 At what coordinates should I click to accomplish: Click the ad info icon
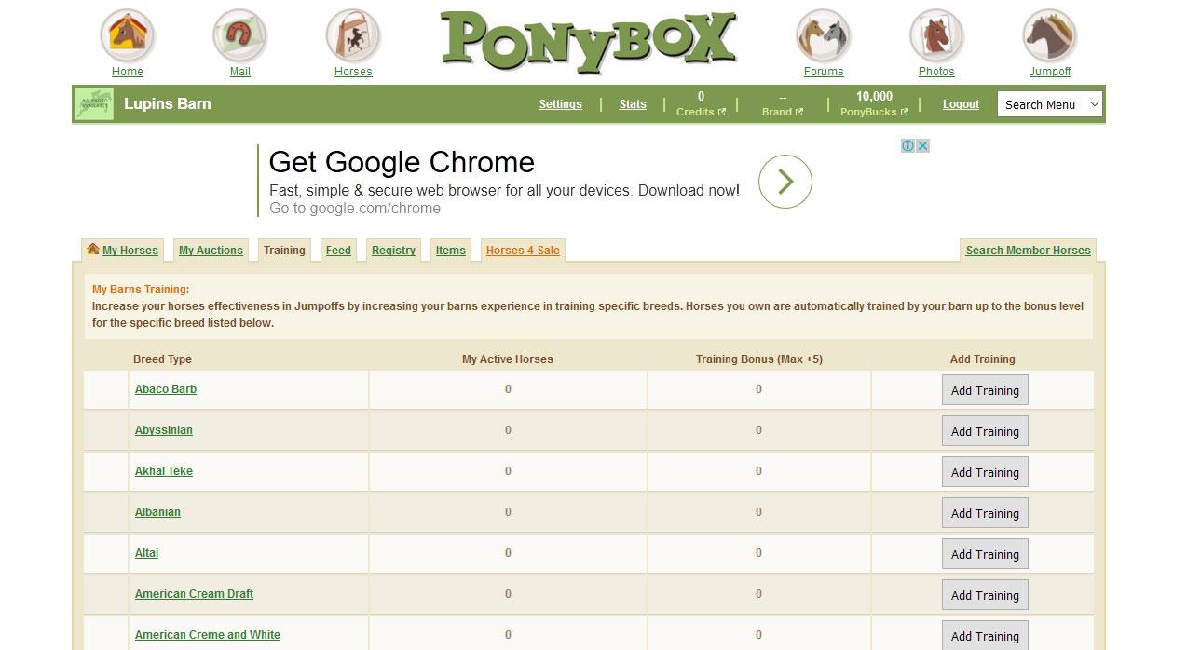click(907, 146)
